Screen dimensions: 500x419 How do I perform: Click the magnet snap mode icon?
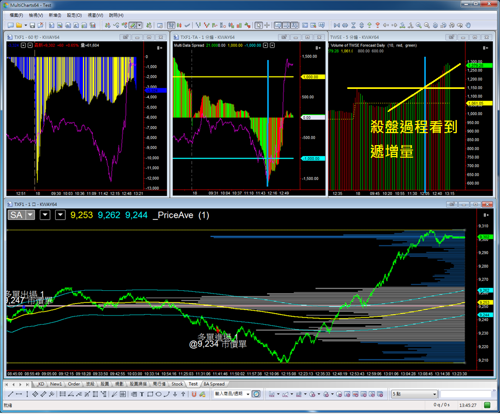point(194,394)
